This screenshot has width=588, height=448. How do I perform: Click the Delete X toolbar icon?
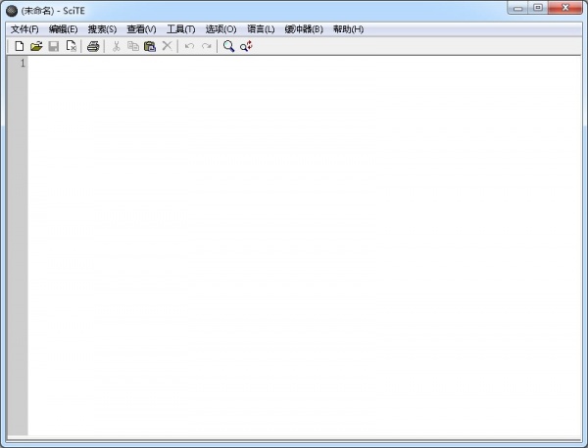point(167,46)
